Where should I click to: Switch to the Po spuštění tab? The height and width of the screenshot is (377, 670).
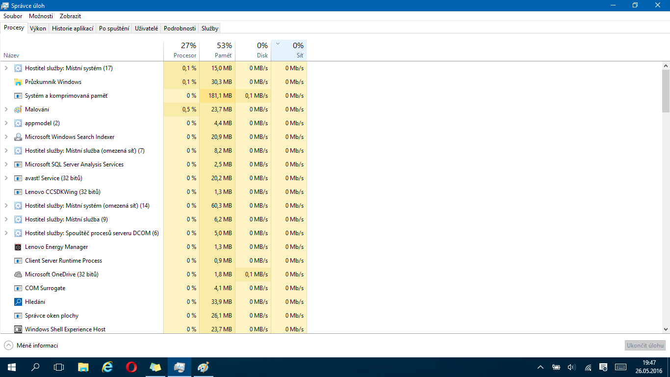coord(114,28)
